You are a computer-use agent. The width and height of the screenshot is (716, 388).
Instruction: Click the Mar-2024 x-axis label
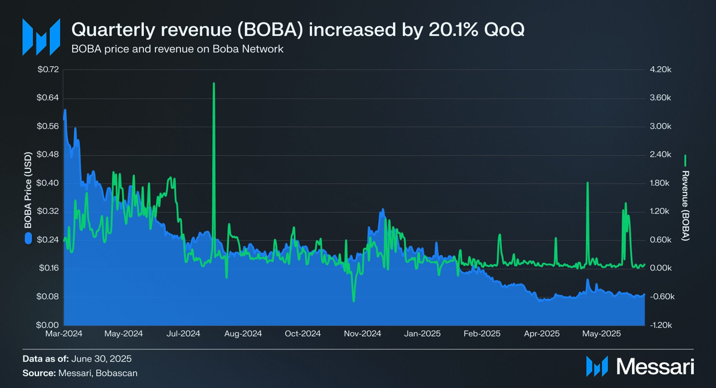pyautogui.click(x=64, y=334)
